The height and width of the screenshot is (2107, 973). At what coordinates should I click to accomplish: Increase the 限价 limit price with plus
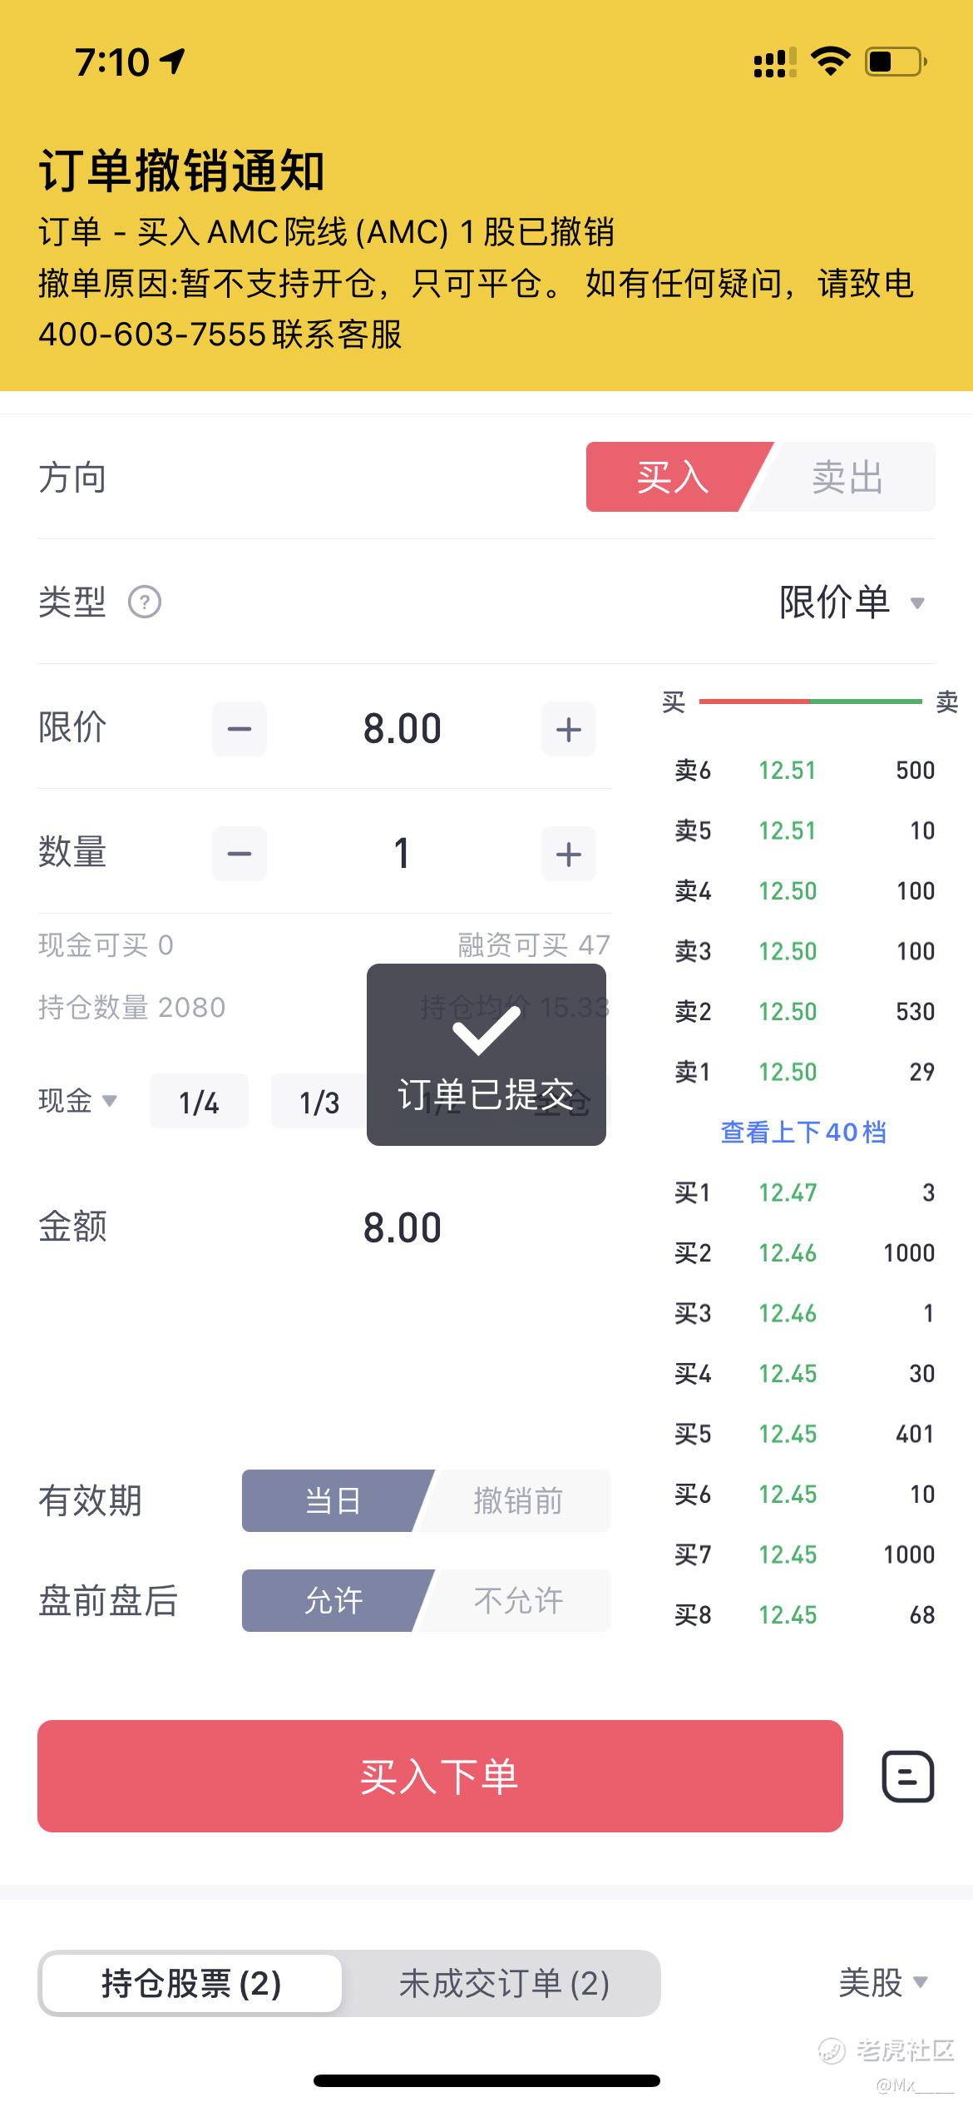pos(569,729)
